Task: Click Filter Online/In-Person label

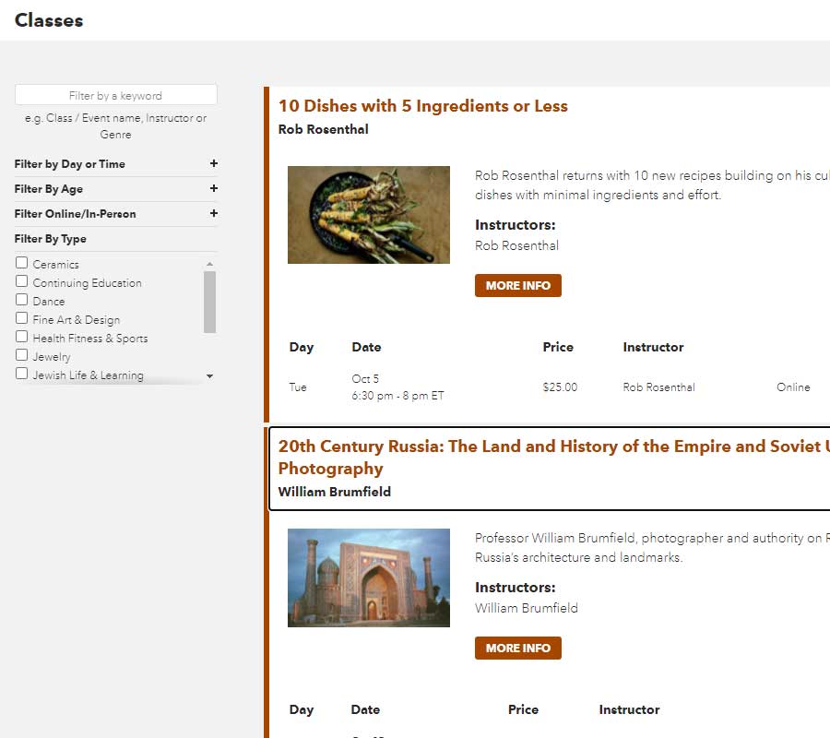Action: [76, 214]
